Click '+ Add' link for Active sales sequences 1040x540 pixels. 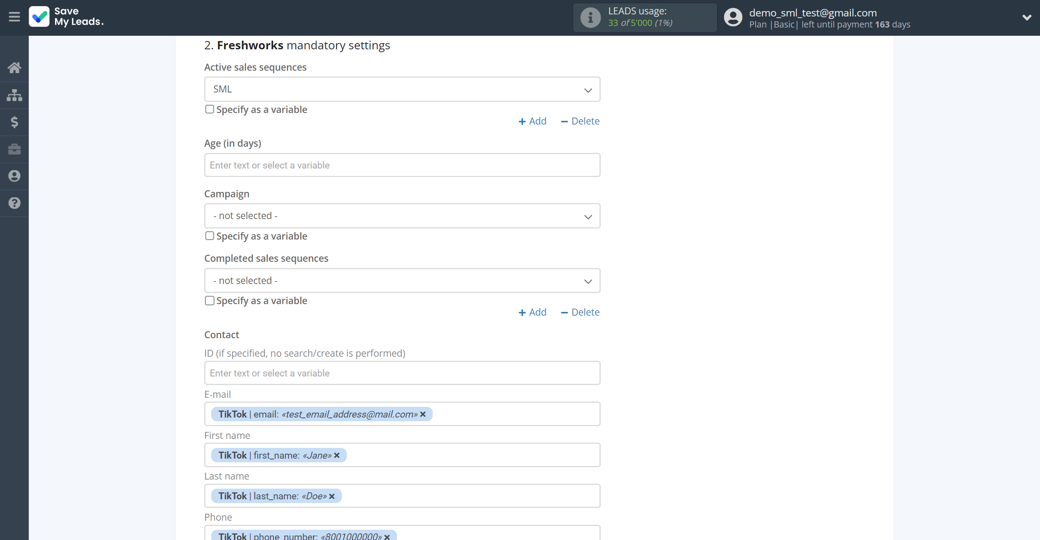pos(533,121)
